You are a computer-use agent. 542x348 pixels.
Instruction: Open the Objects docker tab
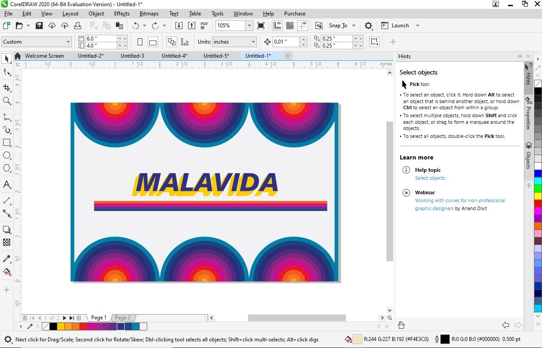coord(528,155)
